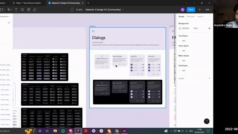Open Cortana circle on taskbar

click(40, 131)
